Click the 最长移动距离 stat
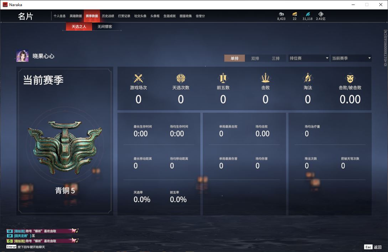388x252 pixels. tap(143, 163)
